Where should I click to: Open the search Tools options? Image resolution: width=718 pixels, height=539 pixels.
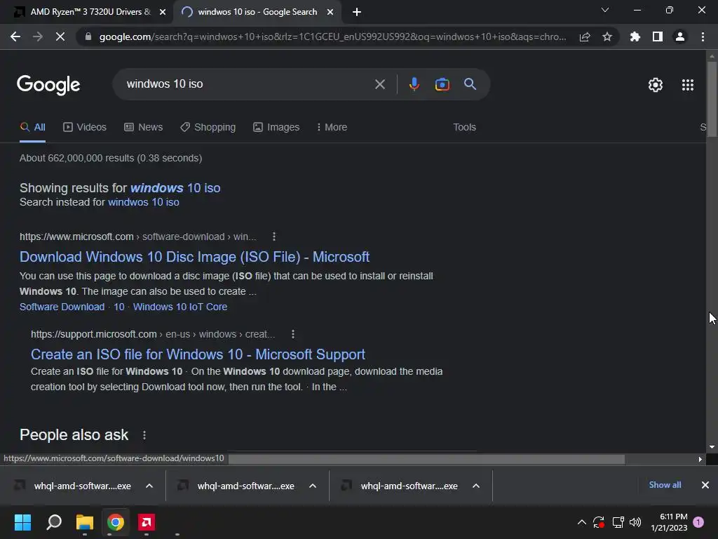pyautogui.click(x=464, y=128)
